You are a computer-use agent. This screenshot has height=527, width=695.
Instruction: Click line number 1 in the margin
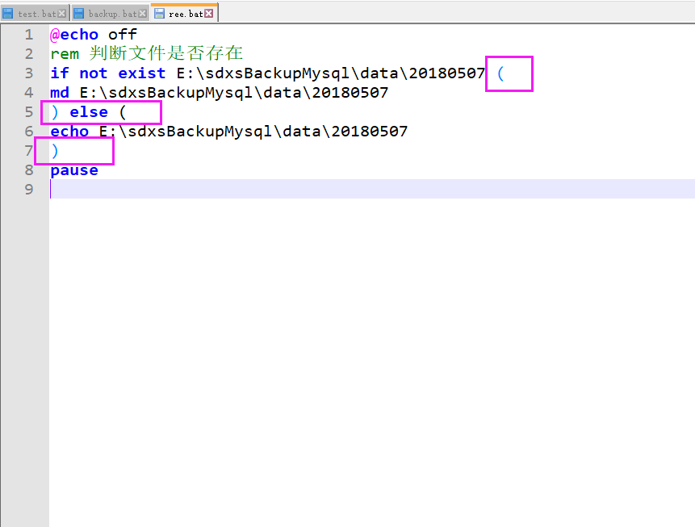29,35
